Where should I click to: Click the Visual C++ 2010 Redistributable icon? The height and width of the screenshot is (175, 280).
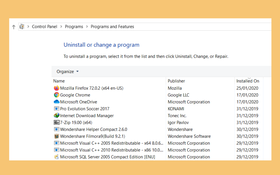pos(56,150)
